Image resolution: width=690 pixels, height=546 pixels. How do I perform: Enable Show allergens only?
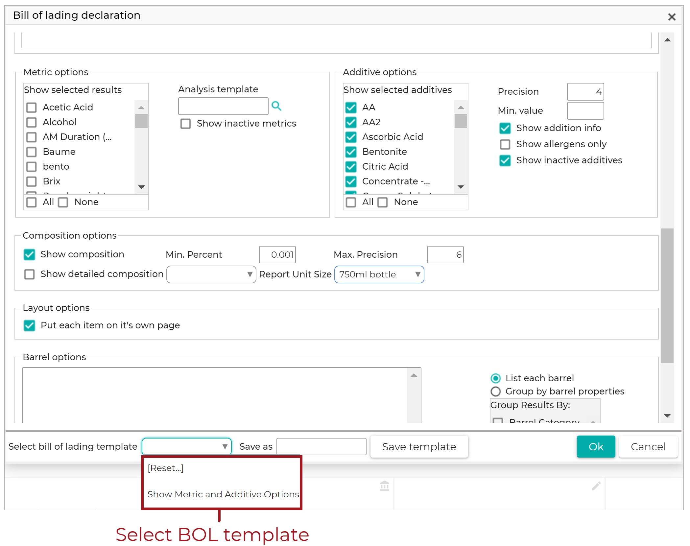click(x=505, y=144)
